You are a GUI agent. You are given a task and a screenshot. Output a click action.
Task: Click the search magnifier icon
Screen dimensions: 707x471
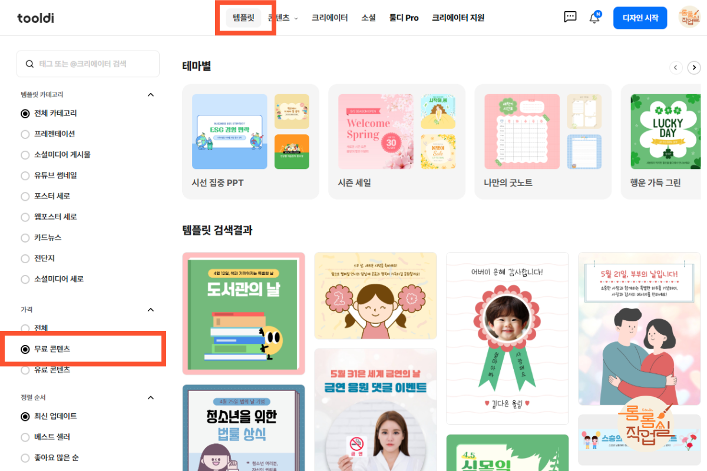29,64
